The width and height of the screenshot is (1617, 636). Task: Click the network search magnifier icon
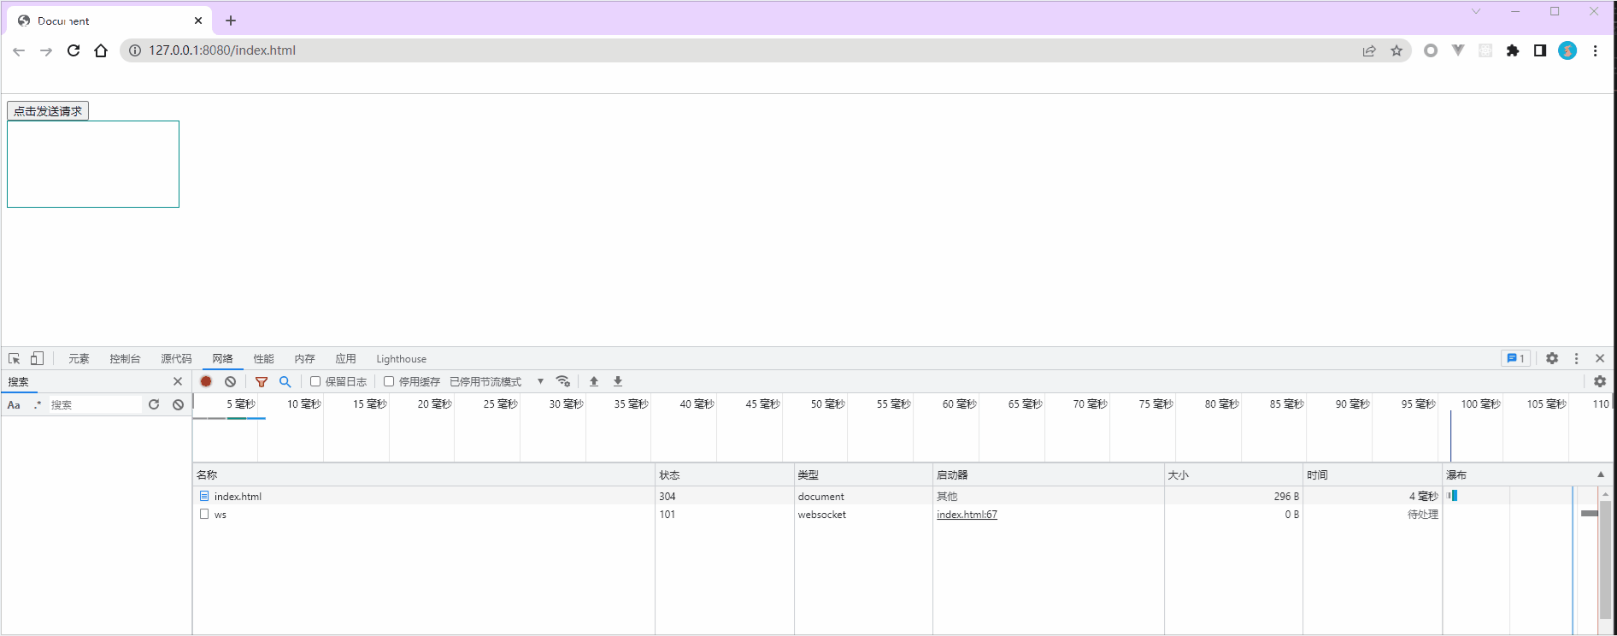[285, 381]
